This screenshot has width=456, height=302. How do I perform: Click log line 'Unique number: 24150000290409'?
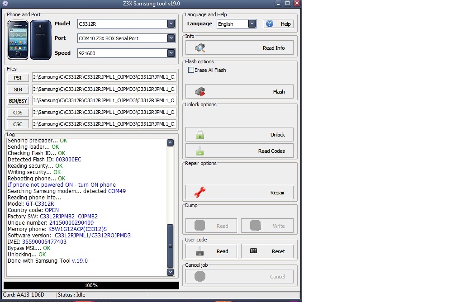coord(51,223)
